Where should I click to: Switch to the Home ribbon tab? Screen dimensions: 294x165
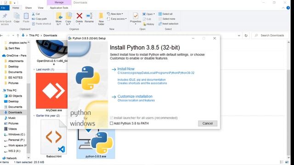pos(16,8)
